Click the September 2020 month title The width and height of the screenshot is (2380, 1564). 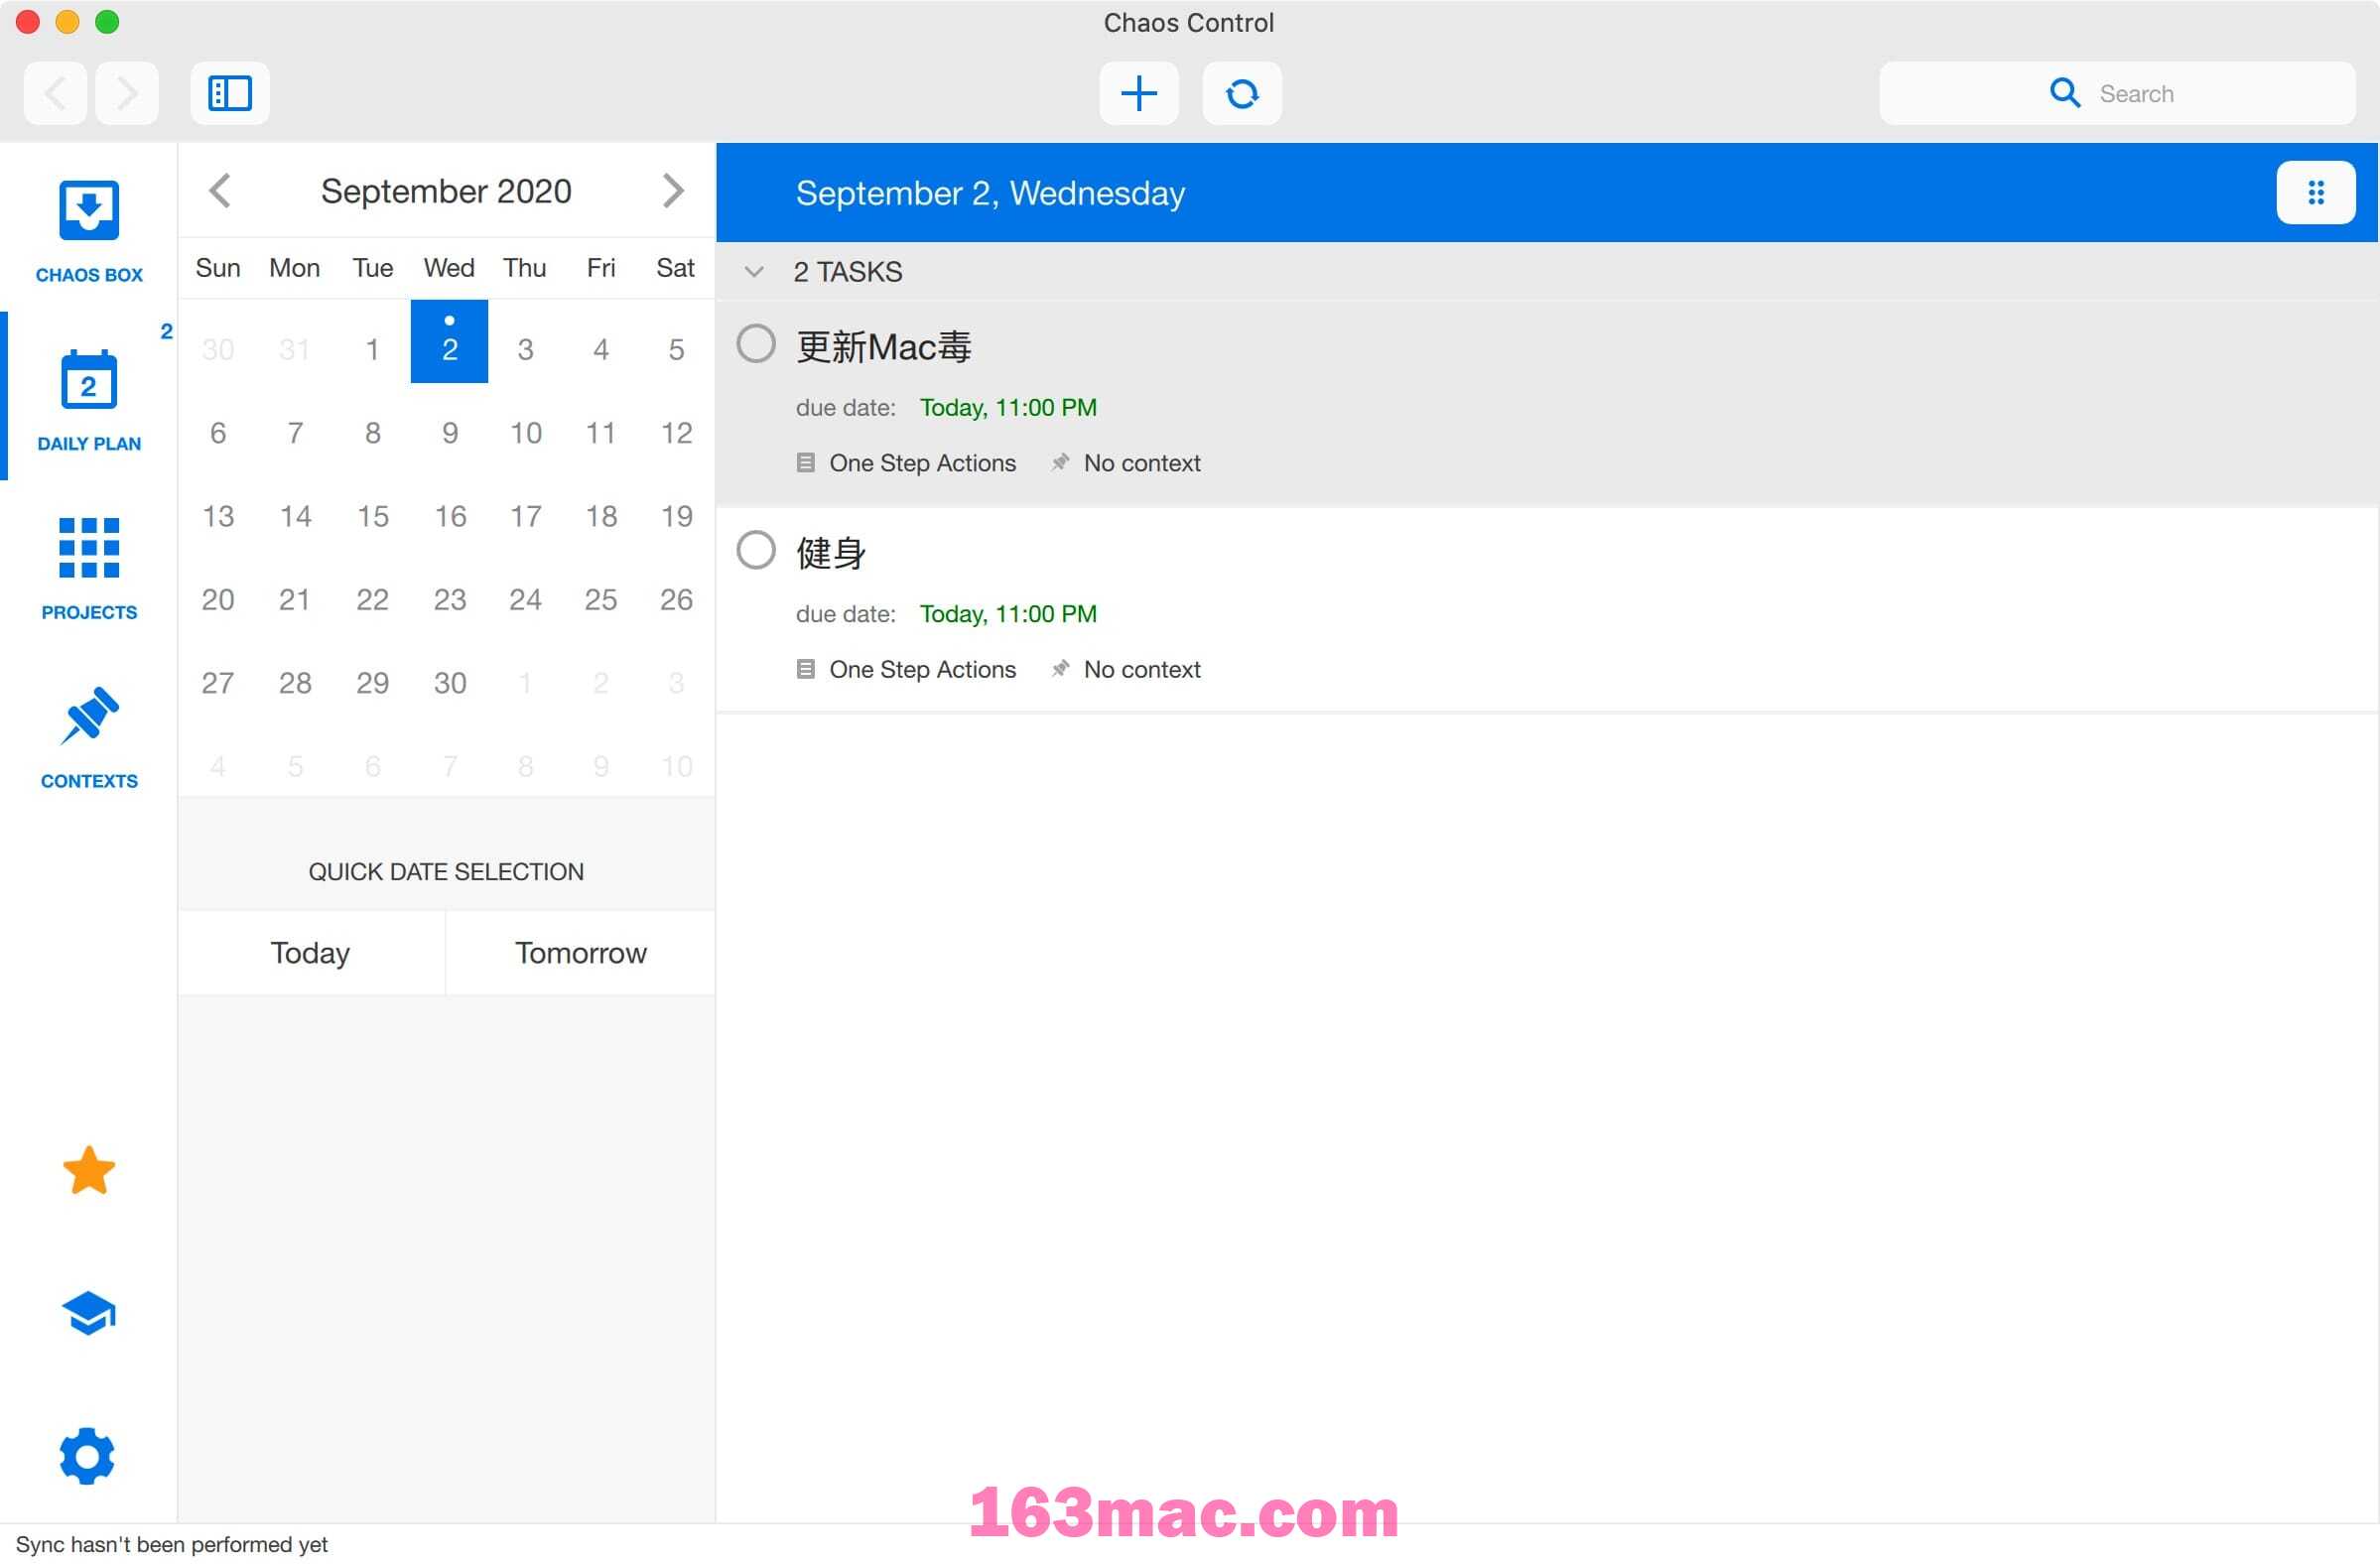coord(446,191)
